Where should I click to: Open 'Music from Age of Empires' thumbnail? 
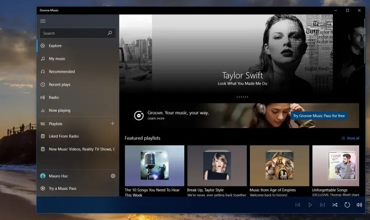point(280,166)
